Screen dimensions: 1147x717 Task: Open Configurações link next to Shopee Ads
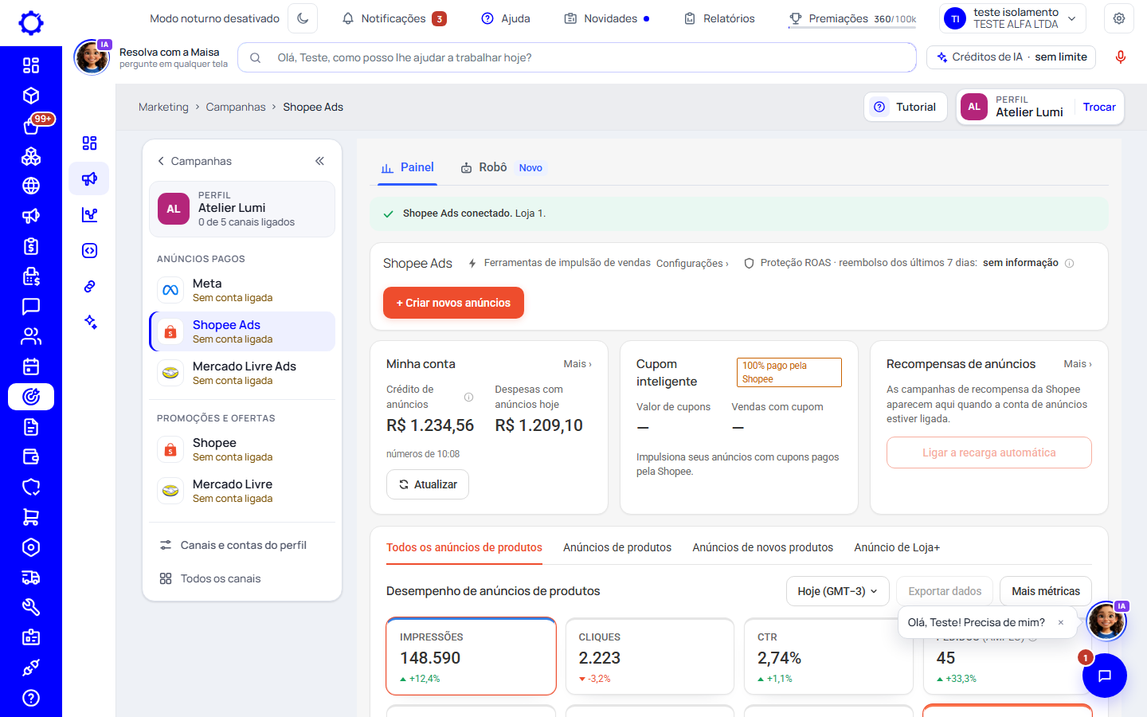692,264
